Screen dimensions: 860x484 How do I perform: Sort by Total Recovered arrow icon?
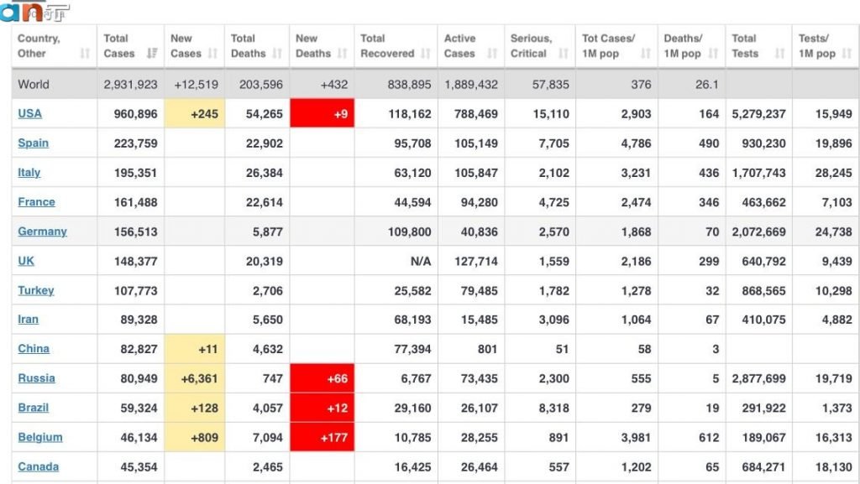[x=425, y=54]
